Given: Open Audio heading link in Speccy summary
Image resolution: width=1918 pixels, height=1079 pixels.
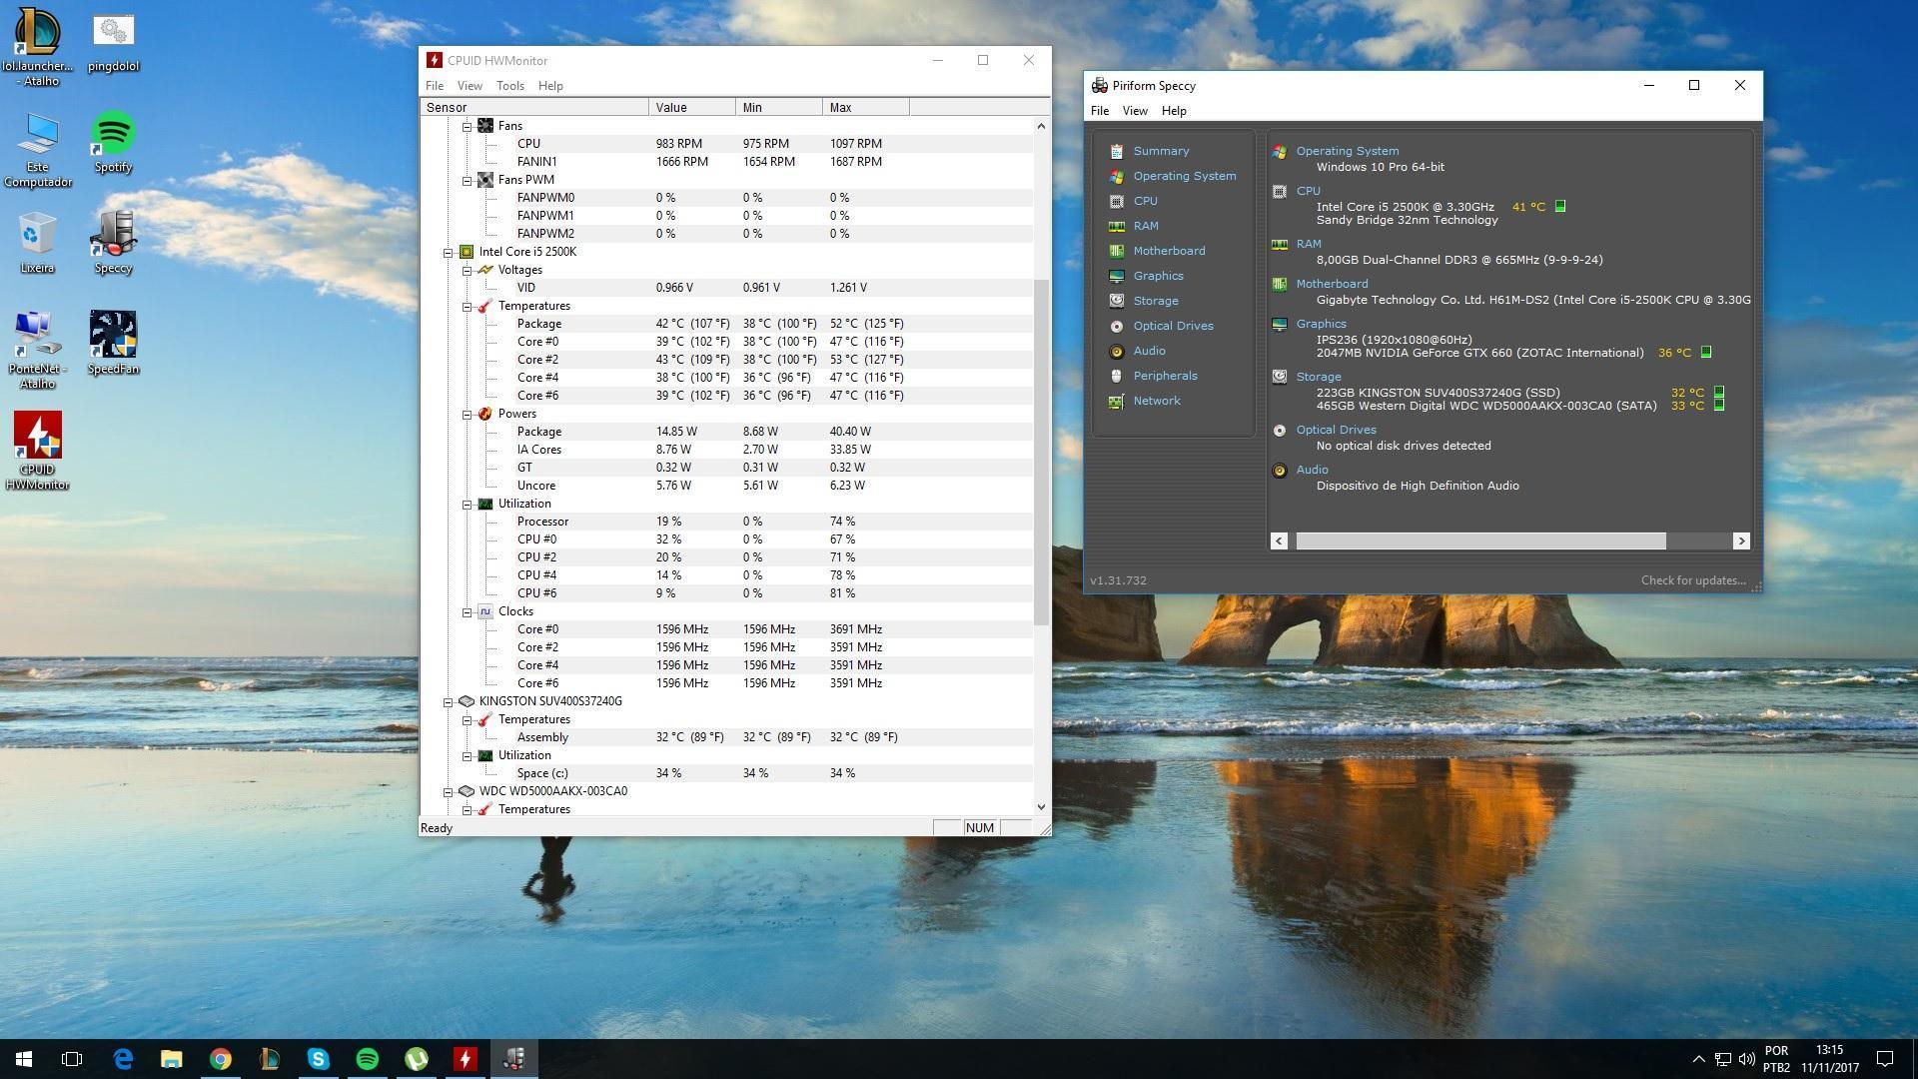Looking at the screenshot, I should (1313, 470).
